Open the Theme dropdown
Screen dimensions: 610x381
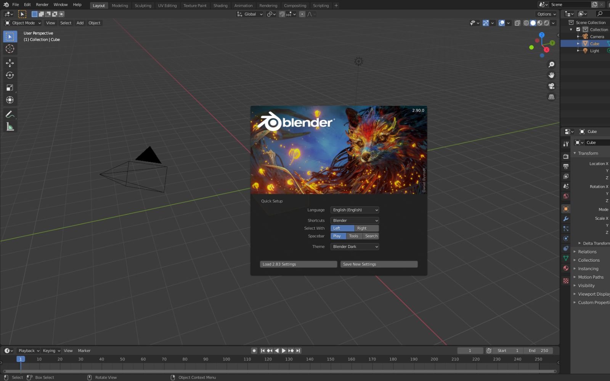pos(354,247)
